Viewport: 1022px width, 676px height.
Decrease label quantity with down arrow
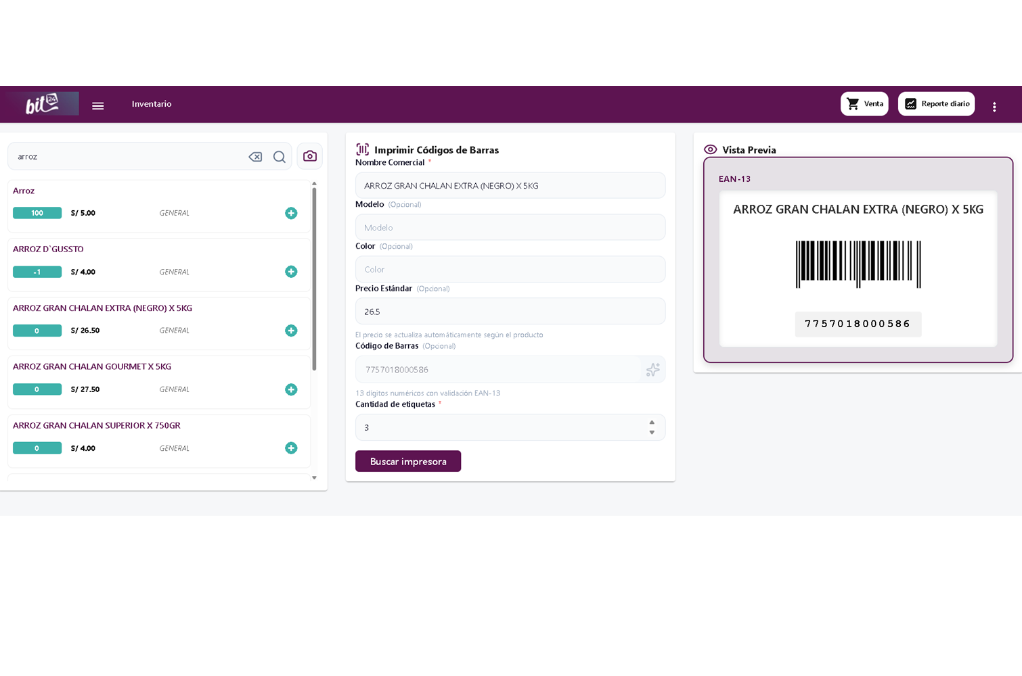tap(652, 433)
